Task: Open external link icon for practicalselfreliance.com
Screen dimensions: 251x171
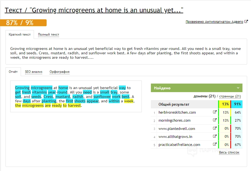Action: [215, 144]
